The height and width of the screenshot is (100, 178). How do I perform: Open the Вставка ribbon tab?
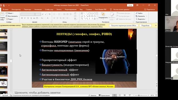pos(6,9)
